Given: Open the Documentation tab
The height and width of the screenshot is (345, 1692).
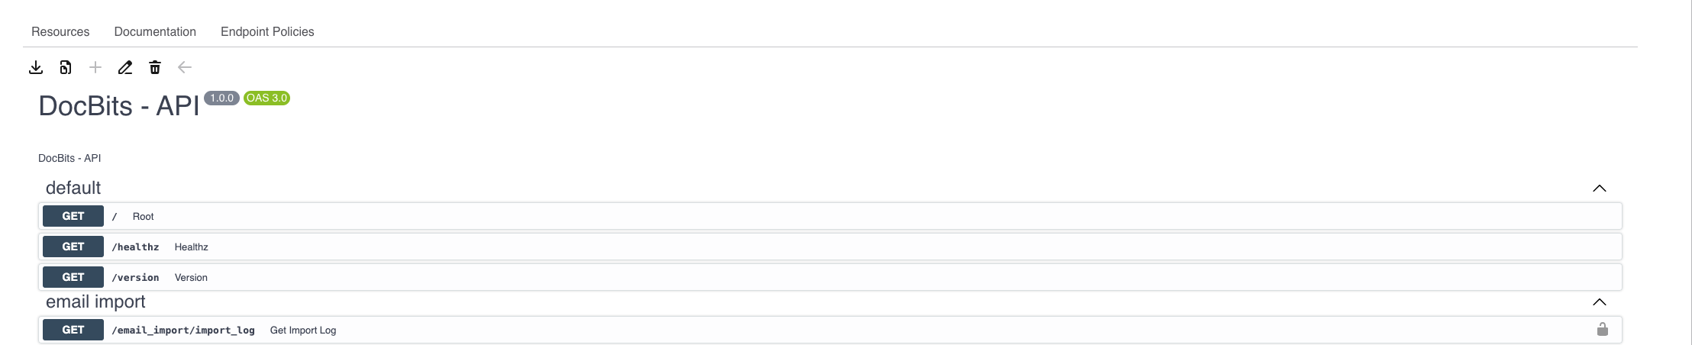Looking at the screenshot, I should coord(155,31).
